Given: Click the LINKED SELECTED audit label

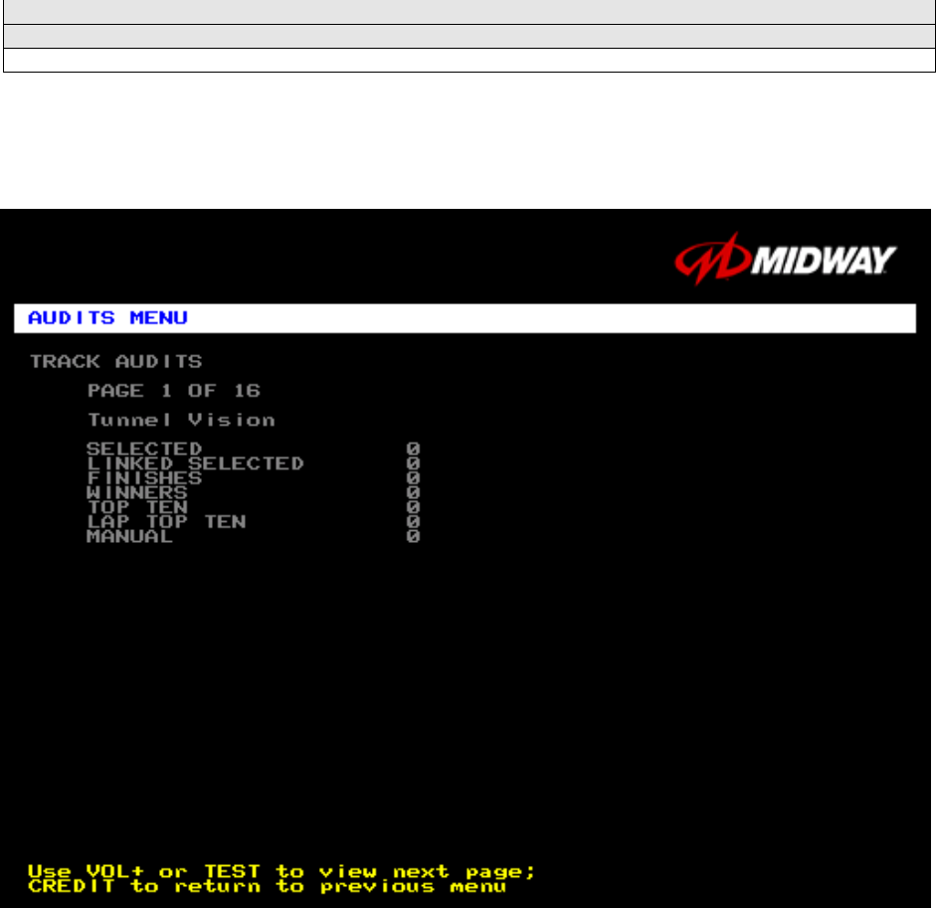Looking at the screenshot, I should point(195,463).
